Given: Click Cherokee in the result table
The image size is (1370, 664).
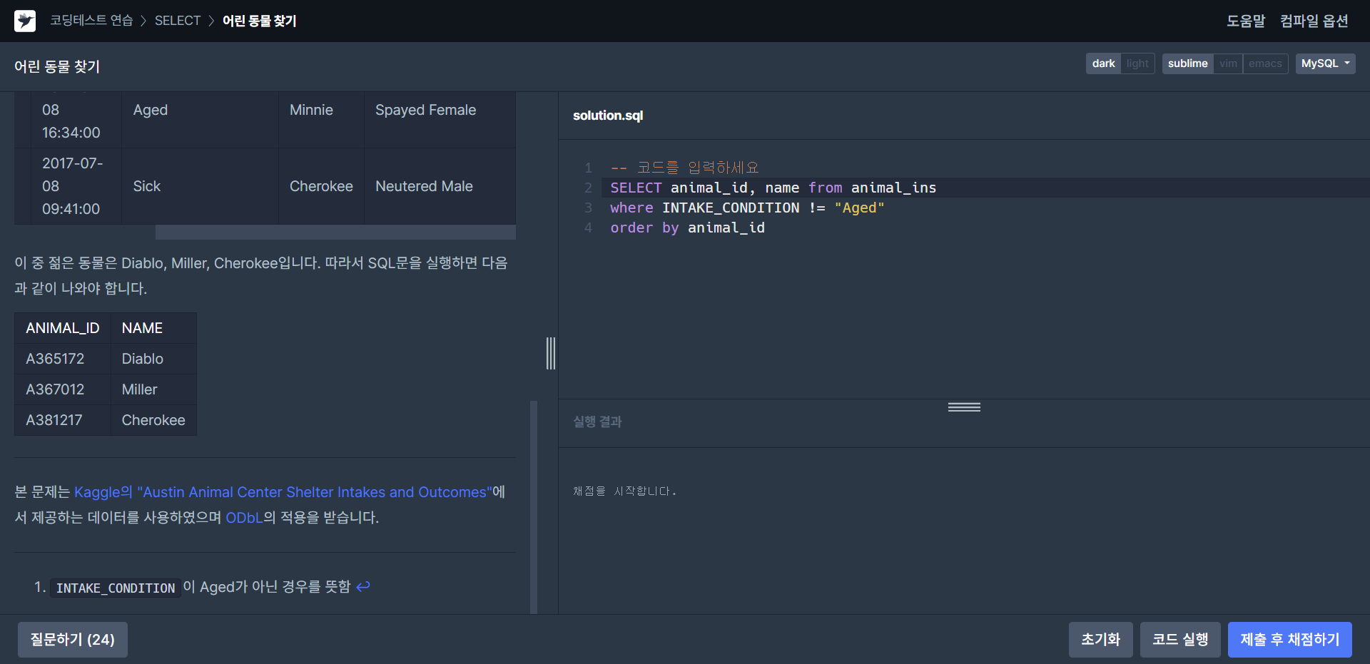Looking at the screenshot, I should [x=153, y=420].
